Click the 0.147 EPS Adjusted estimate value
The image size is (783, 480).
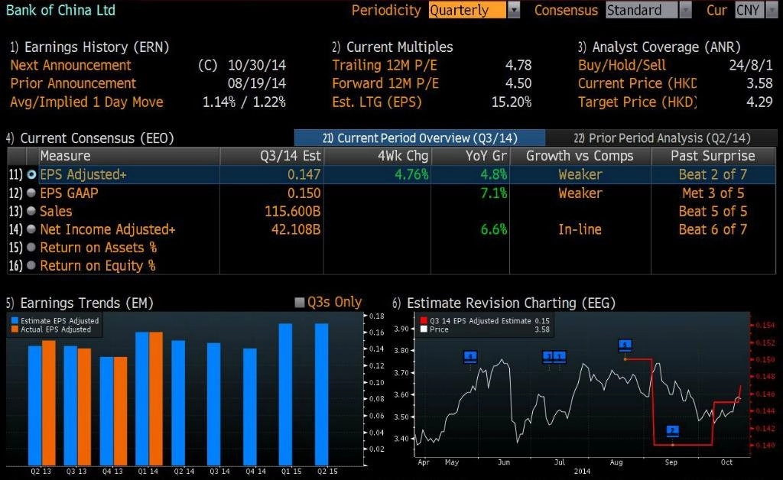pos(304,174)
